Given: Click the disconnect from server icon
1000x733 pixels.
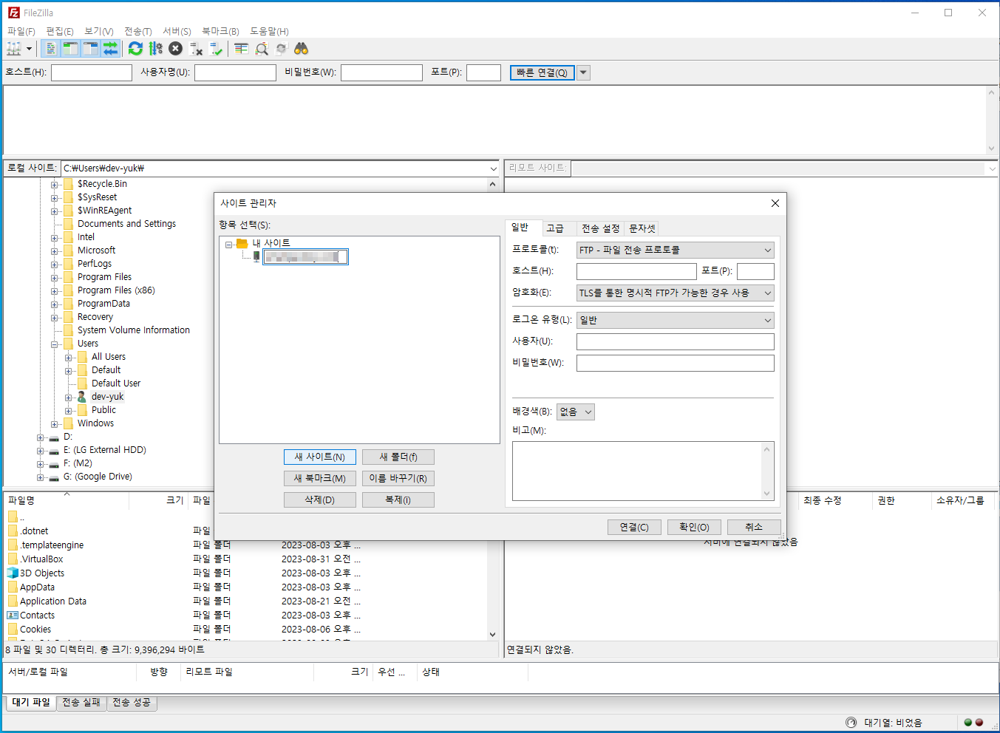Looking at the screenshot, I should point(196,49).
